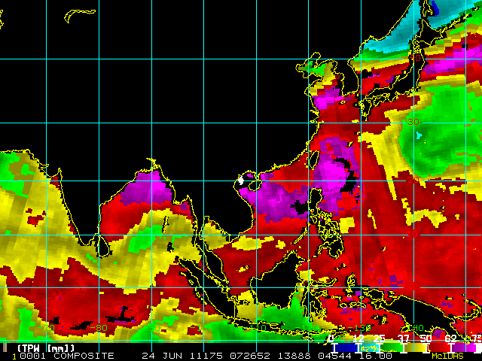Click the red 50–62 mm color bar segment
Screen dimensions: 482x361
(440, 347)
